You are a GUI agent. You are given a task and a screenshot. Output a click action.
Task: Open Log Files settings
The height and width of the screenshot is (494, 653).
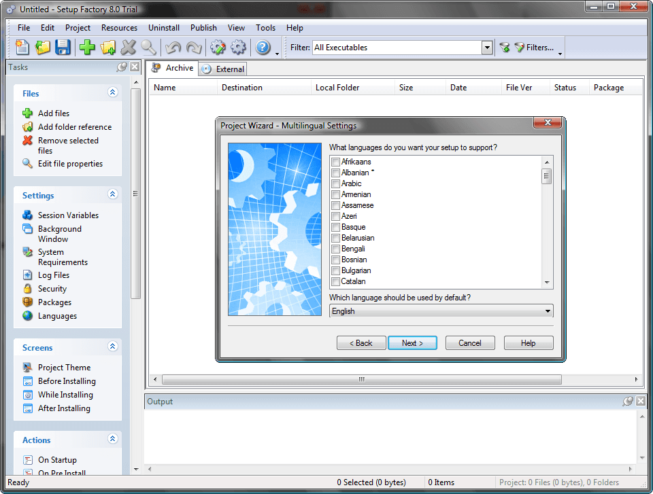coord(54,275)
